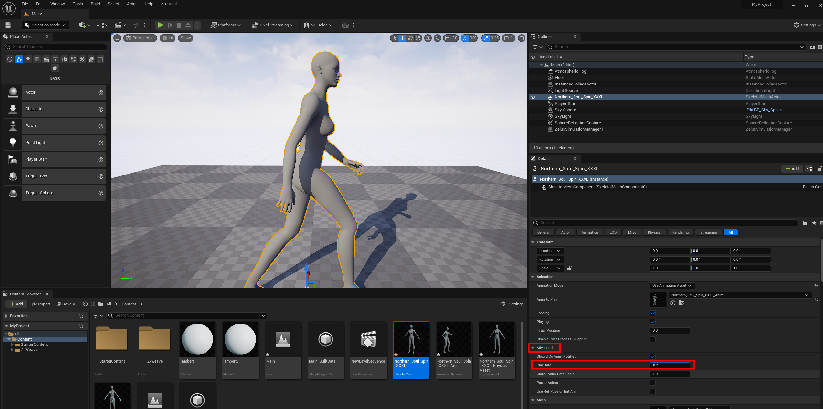Select the Rendering filter tab in Details

[680, 233]
